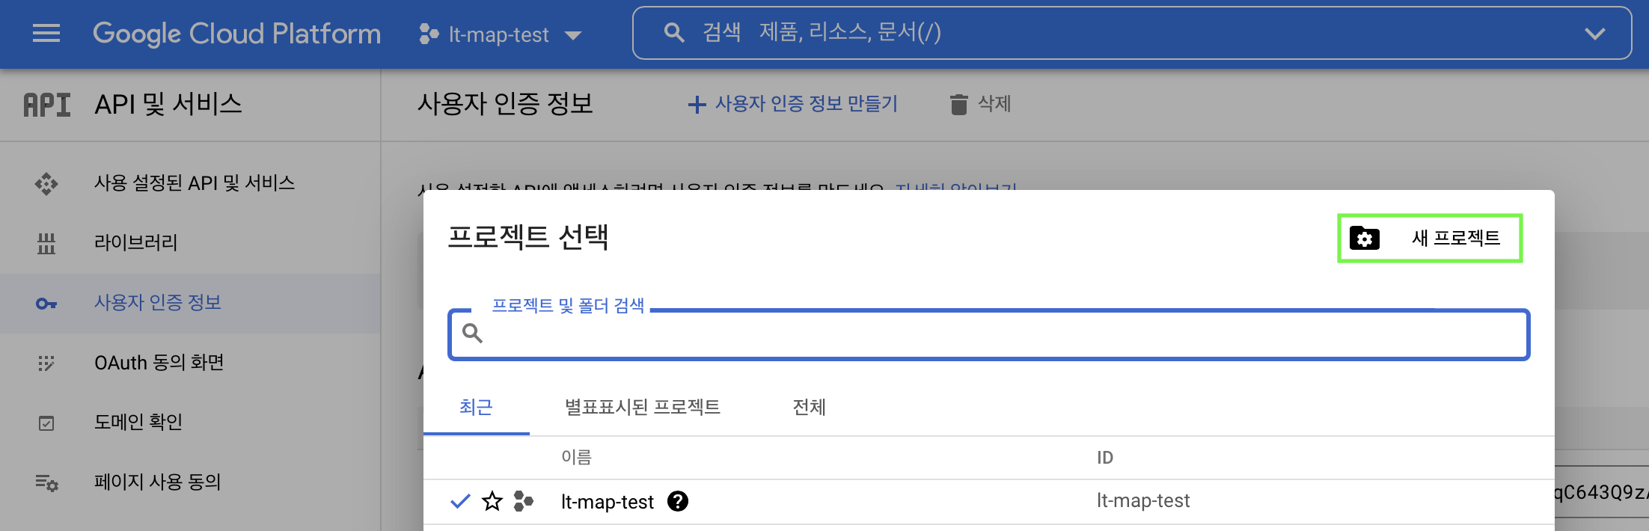Click the project hexagon icon in header
Screen dimensions: 1649x531
click(429, 34)
